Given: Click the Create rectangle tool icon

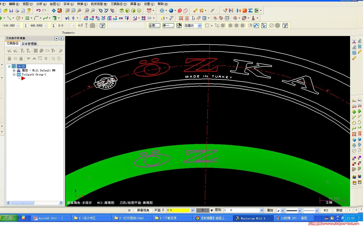Looking at the screenshot, I should (x=27, y=18).
